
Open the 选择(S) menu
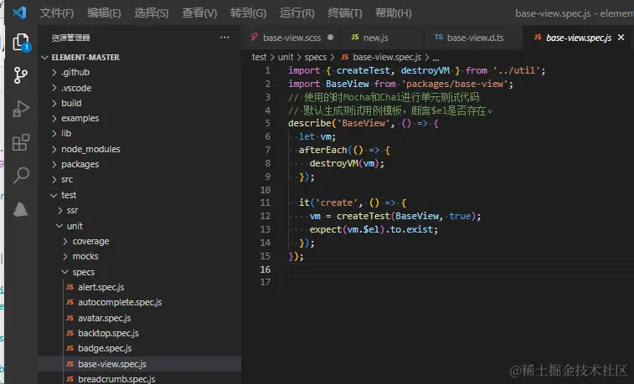pyautogui.click(x=152, y=13)
